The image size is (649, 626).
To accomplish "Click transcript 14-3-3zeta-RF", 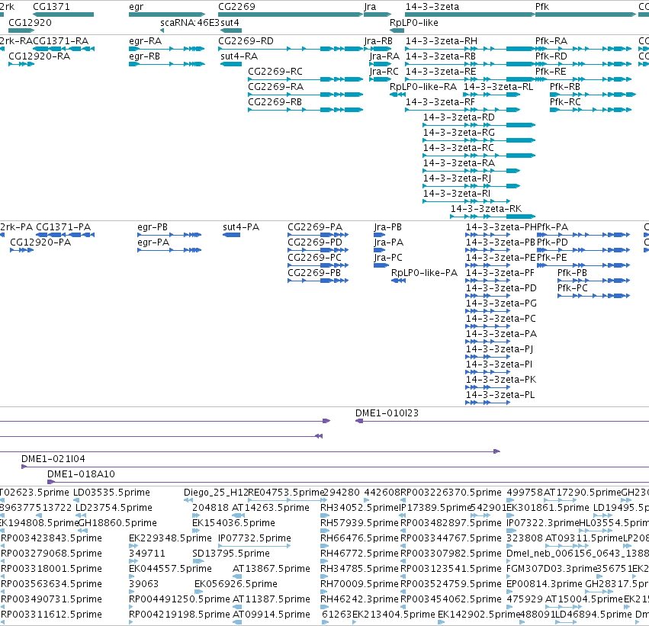I will pyautogui.click(x=440, y=101).
